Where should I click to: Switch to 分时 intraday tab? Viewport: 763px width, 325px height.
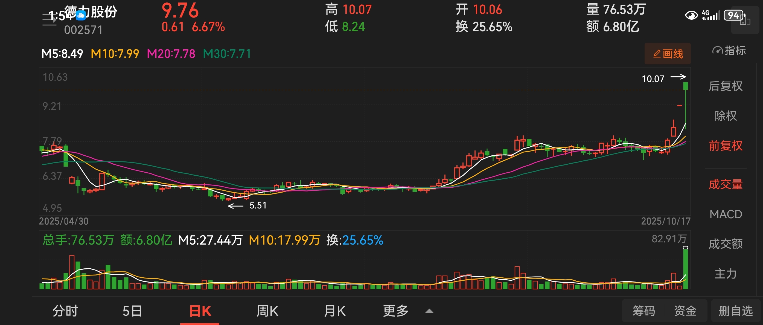(65, 311)
